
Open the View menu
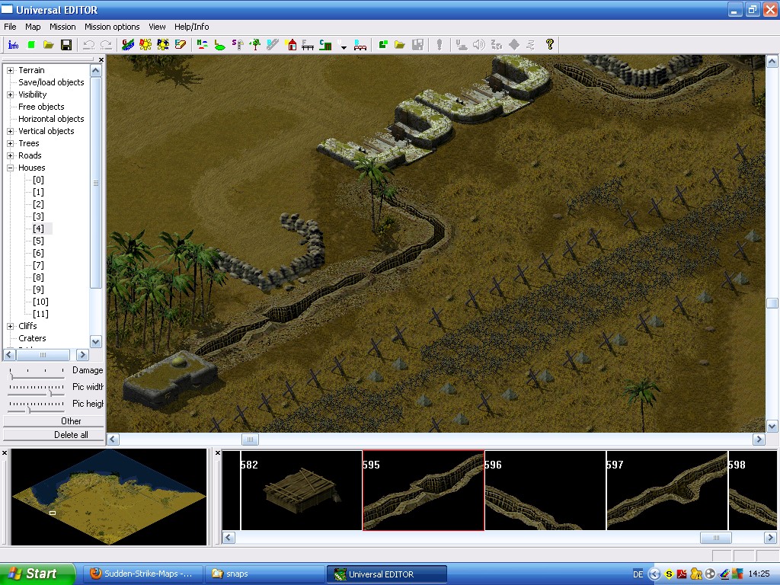[x=157, y=27]
